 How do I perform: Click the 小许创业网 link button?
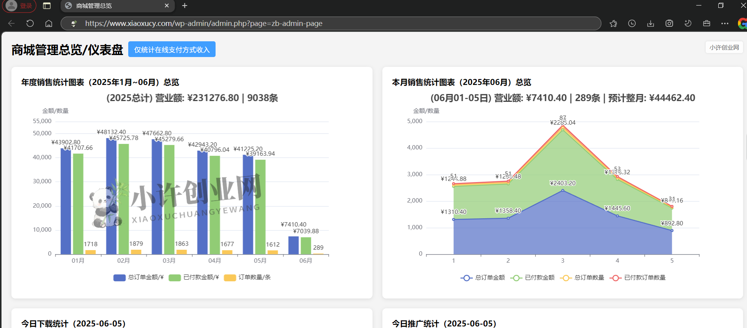pyautogui.click(x=724, y=47)
